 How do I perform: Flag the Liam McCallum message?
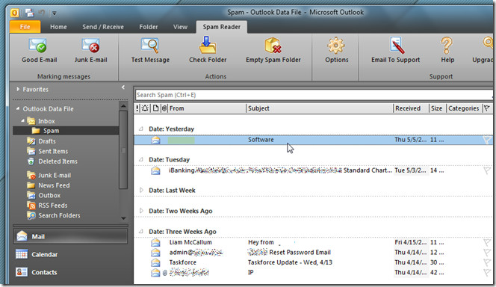point(487,242)
